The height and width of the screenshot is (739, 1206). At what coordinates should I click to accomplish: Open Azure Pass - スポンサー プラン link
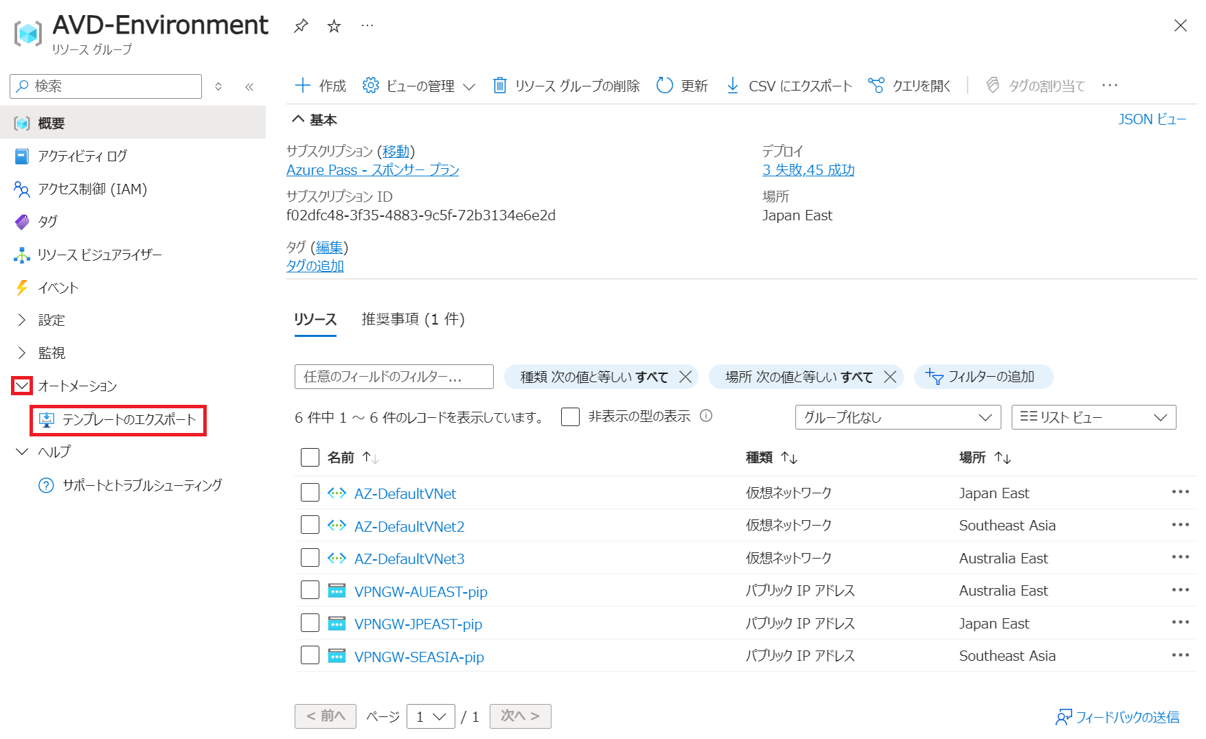(x=373, y=170)
